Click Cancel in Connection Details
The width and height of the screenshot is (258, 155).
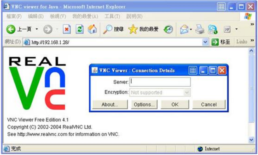coord(209,104)
